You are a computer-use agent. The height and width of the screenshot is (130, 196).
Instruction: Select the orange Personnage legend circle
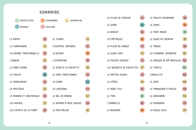coord(42,20)
